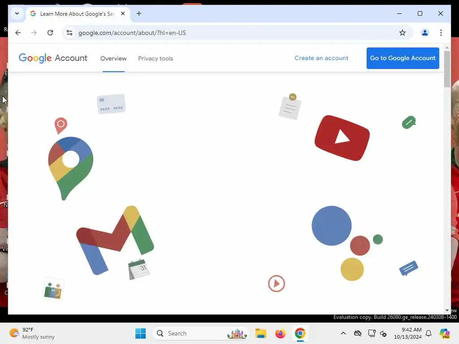Click the blue message bubble icon
Image resolution: width=459 pixels, height=344 pixels.
(408, 268)
